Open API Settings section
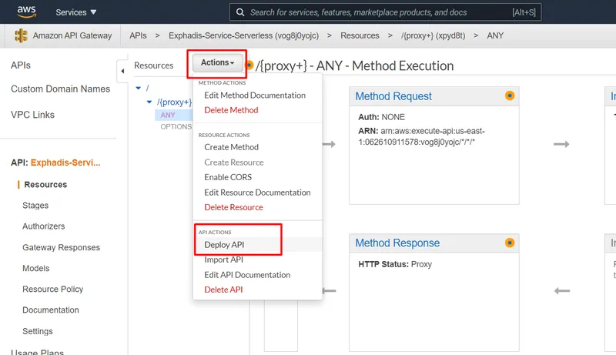This screenshot has width=616, height=355. 37,331
